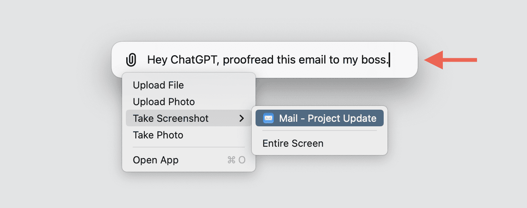Click the ⌘O shortcut label
The height and width of the screenshot is (208, 527).
coord(236,160)
